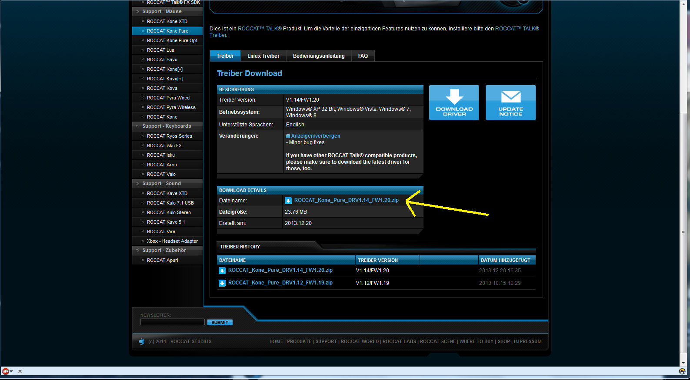690x380 pixels.
Task: Click the newsletter SUBMIT button
Action: (x=220, y=322)
